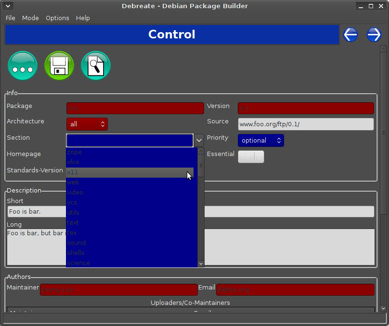The height and width of the screenshot is (326, 389).
Task: Open the window menu in title bar
Action: click(9, 6)
